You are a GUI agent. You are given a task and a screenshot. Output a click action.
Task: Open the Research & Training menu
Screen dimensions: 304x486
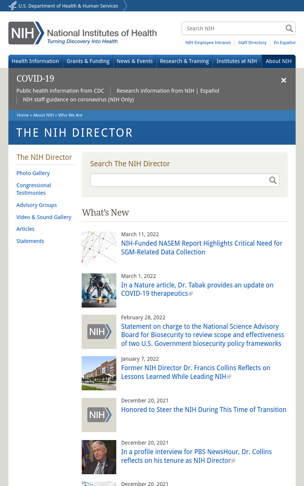click(184, 61)
